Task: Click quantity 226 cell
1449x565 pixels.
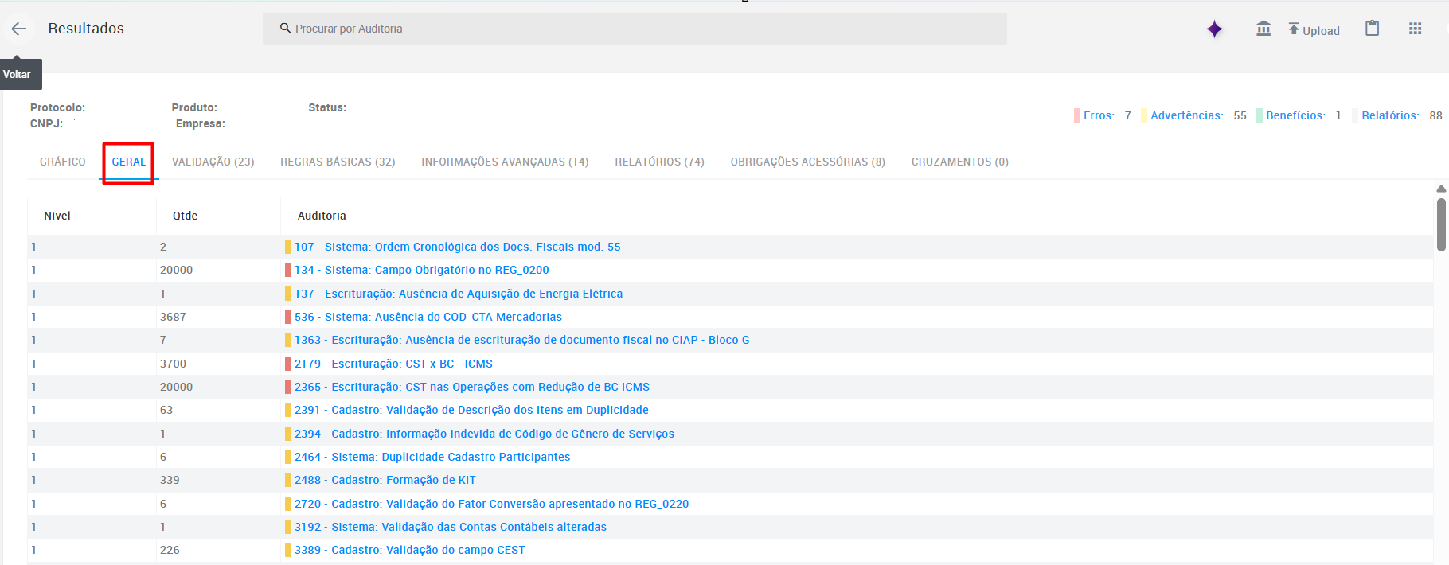Action: (170, 550)
